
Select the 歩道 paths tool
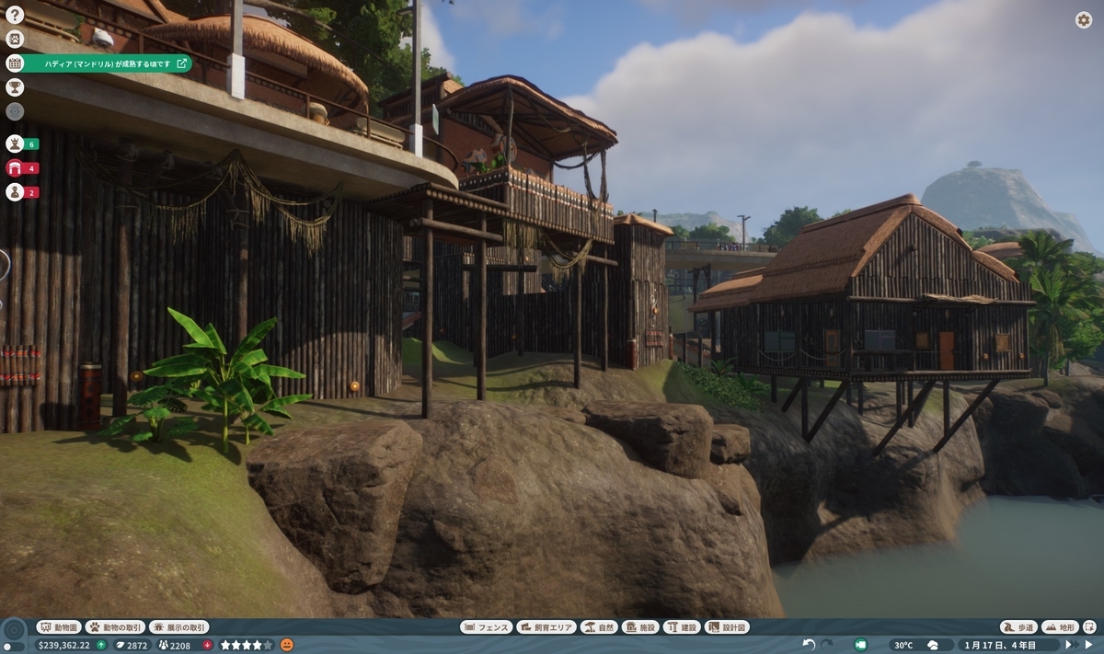1020,627
